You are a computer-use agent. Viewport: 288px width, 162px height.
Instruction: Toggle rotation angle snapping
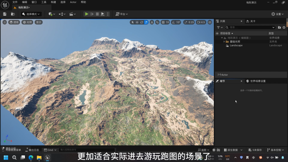click(173, 22)
